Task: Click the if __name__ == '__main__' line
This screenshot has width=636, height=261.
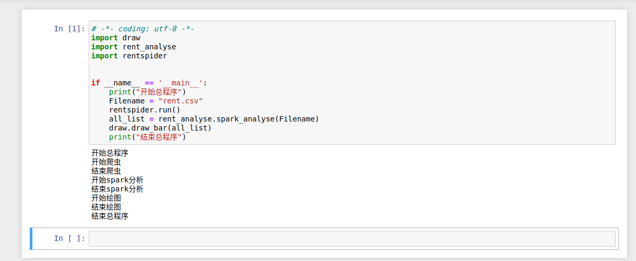Action: click(149, 83)
